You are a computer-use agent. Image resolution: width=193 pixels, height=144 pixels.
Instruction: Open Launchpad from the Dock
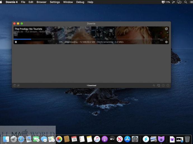click(x=13, y=139)
